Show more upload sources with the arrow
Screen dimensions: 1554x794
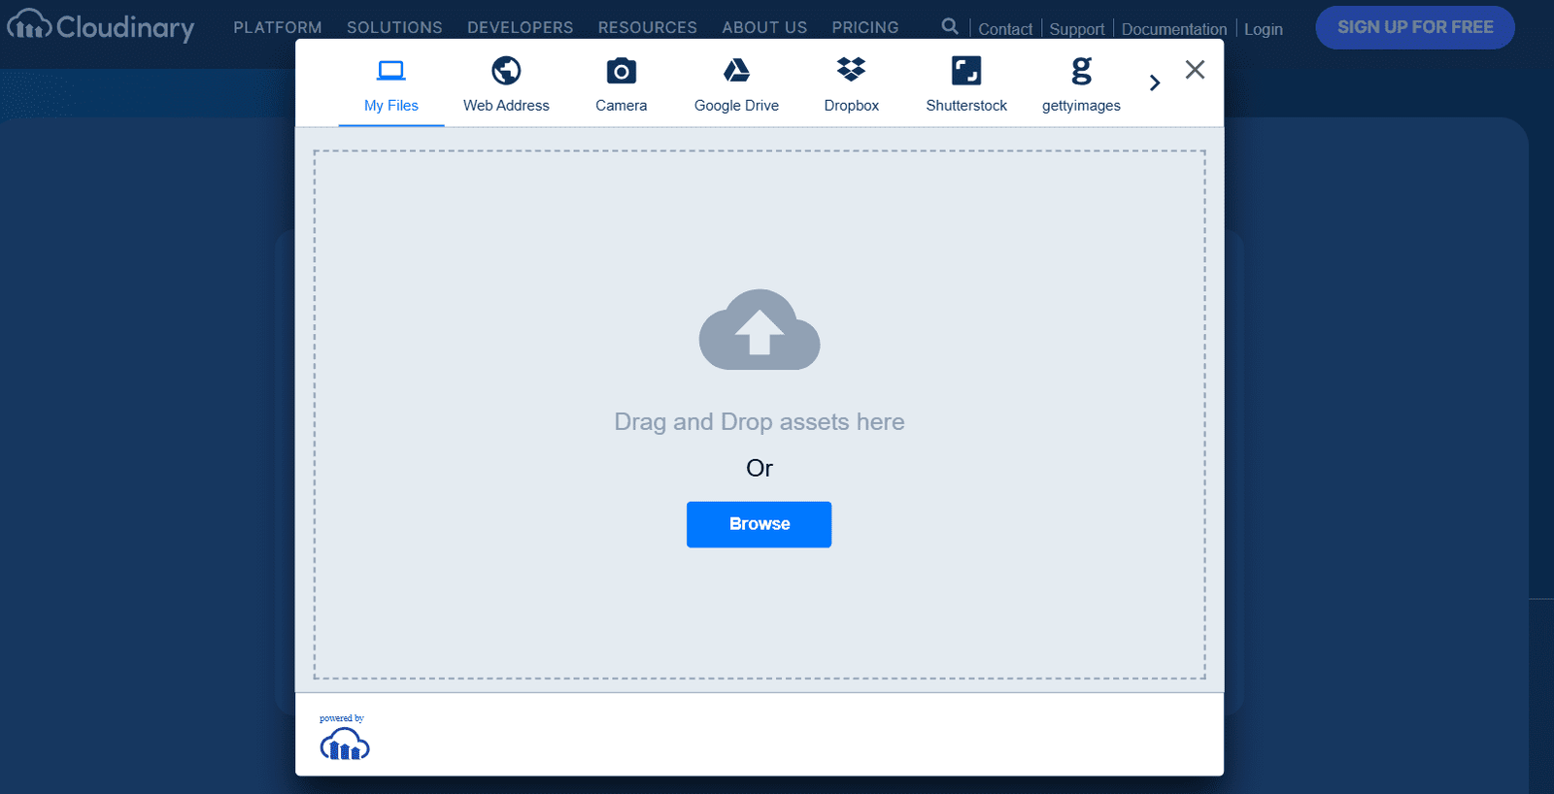(x=1155, y=83)
